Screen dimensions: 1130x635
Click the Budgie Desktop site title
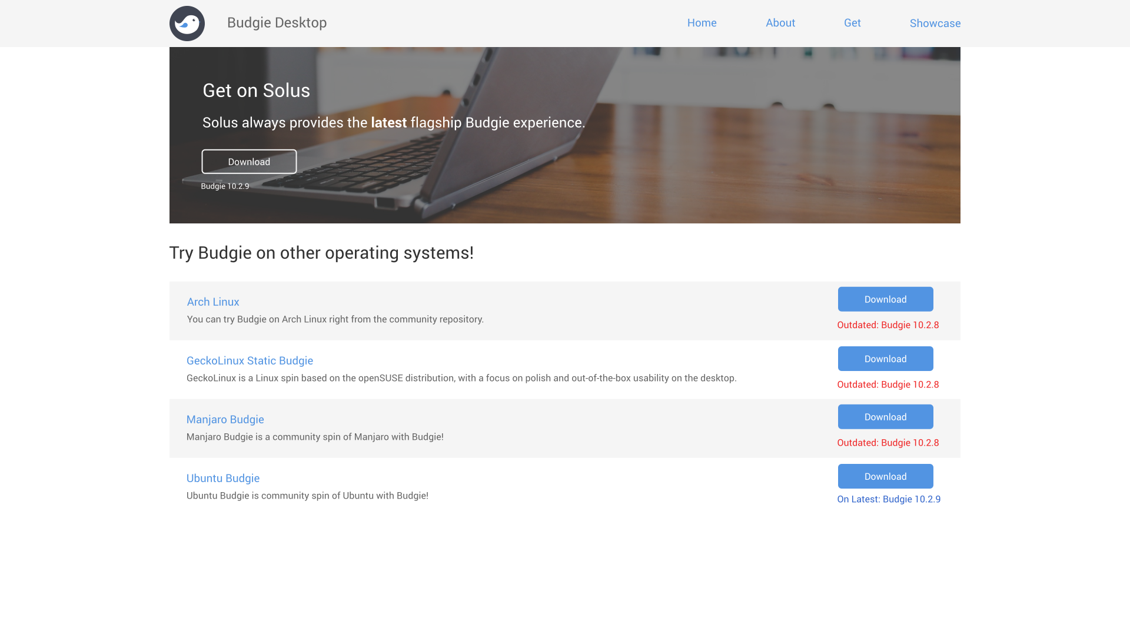[277, 23]
